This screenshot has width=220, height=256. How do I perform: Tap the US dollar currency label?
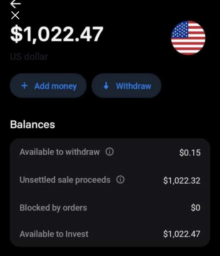tap(29, 57)
